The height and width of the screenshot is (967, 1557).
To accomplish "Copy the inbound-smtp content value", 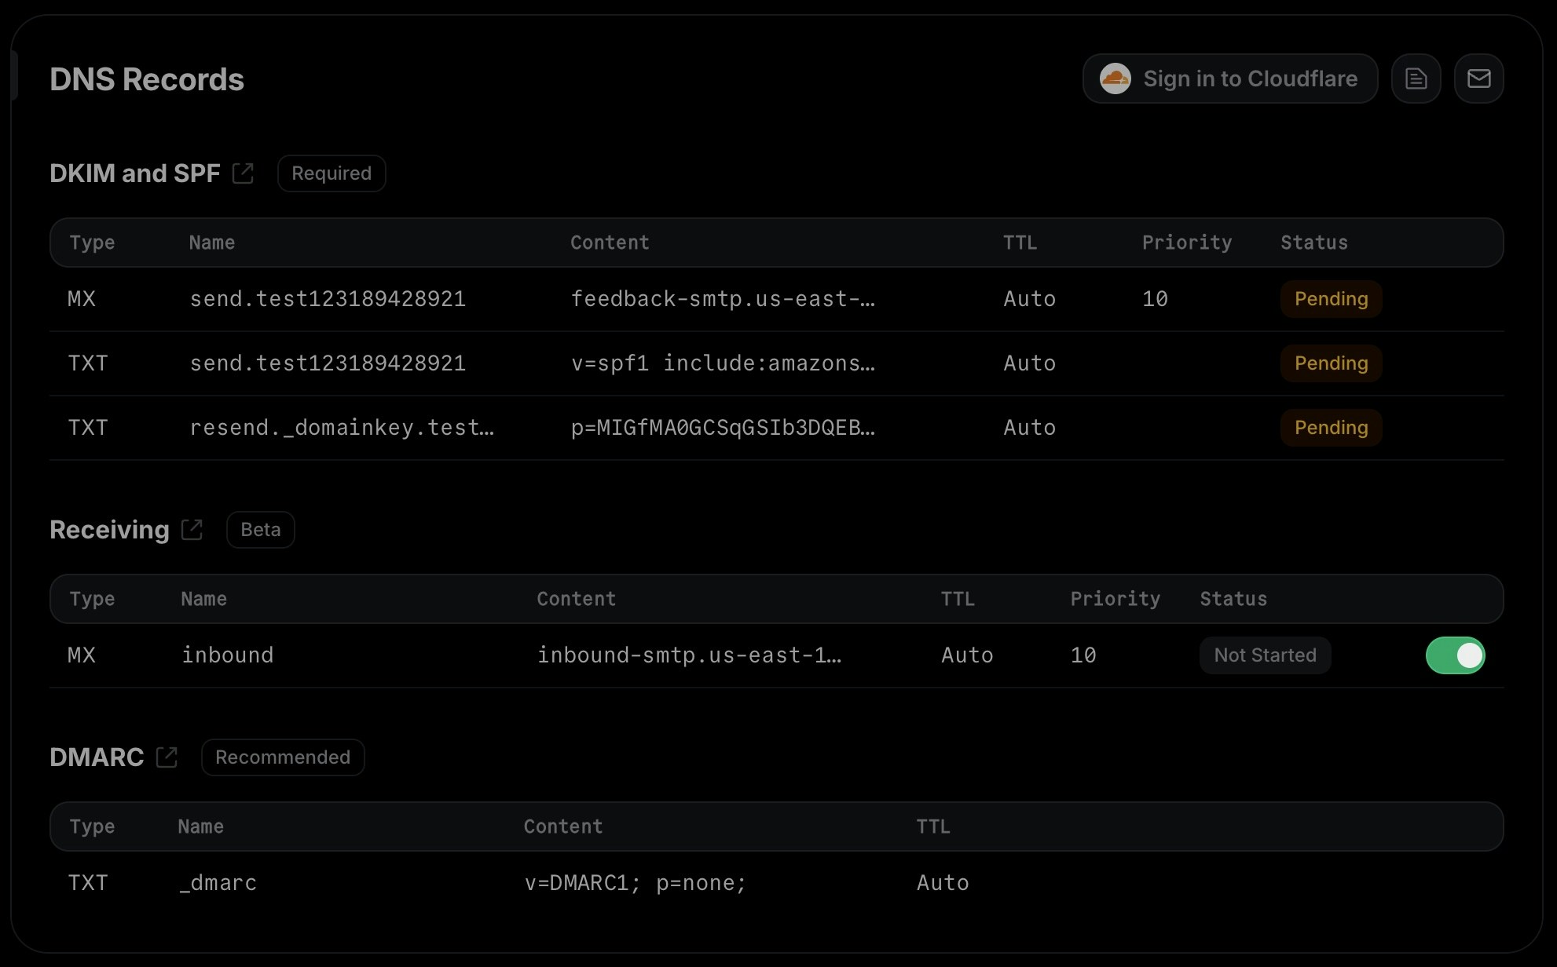I will [x=689, y=655].
